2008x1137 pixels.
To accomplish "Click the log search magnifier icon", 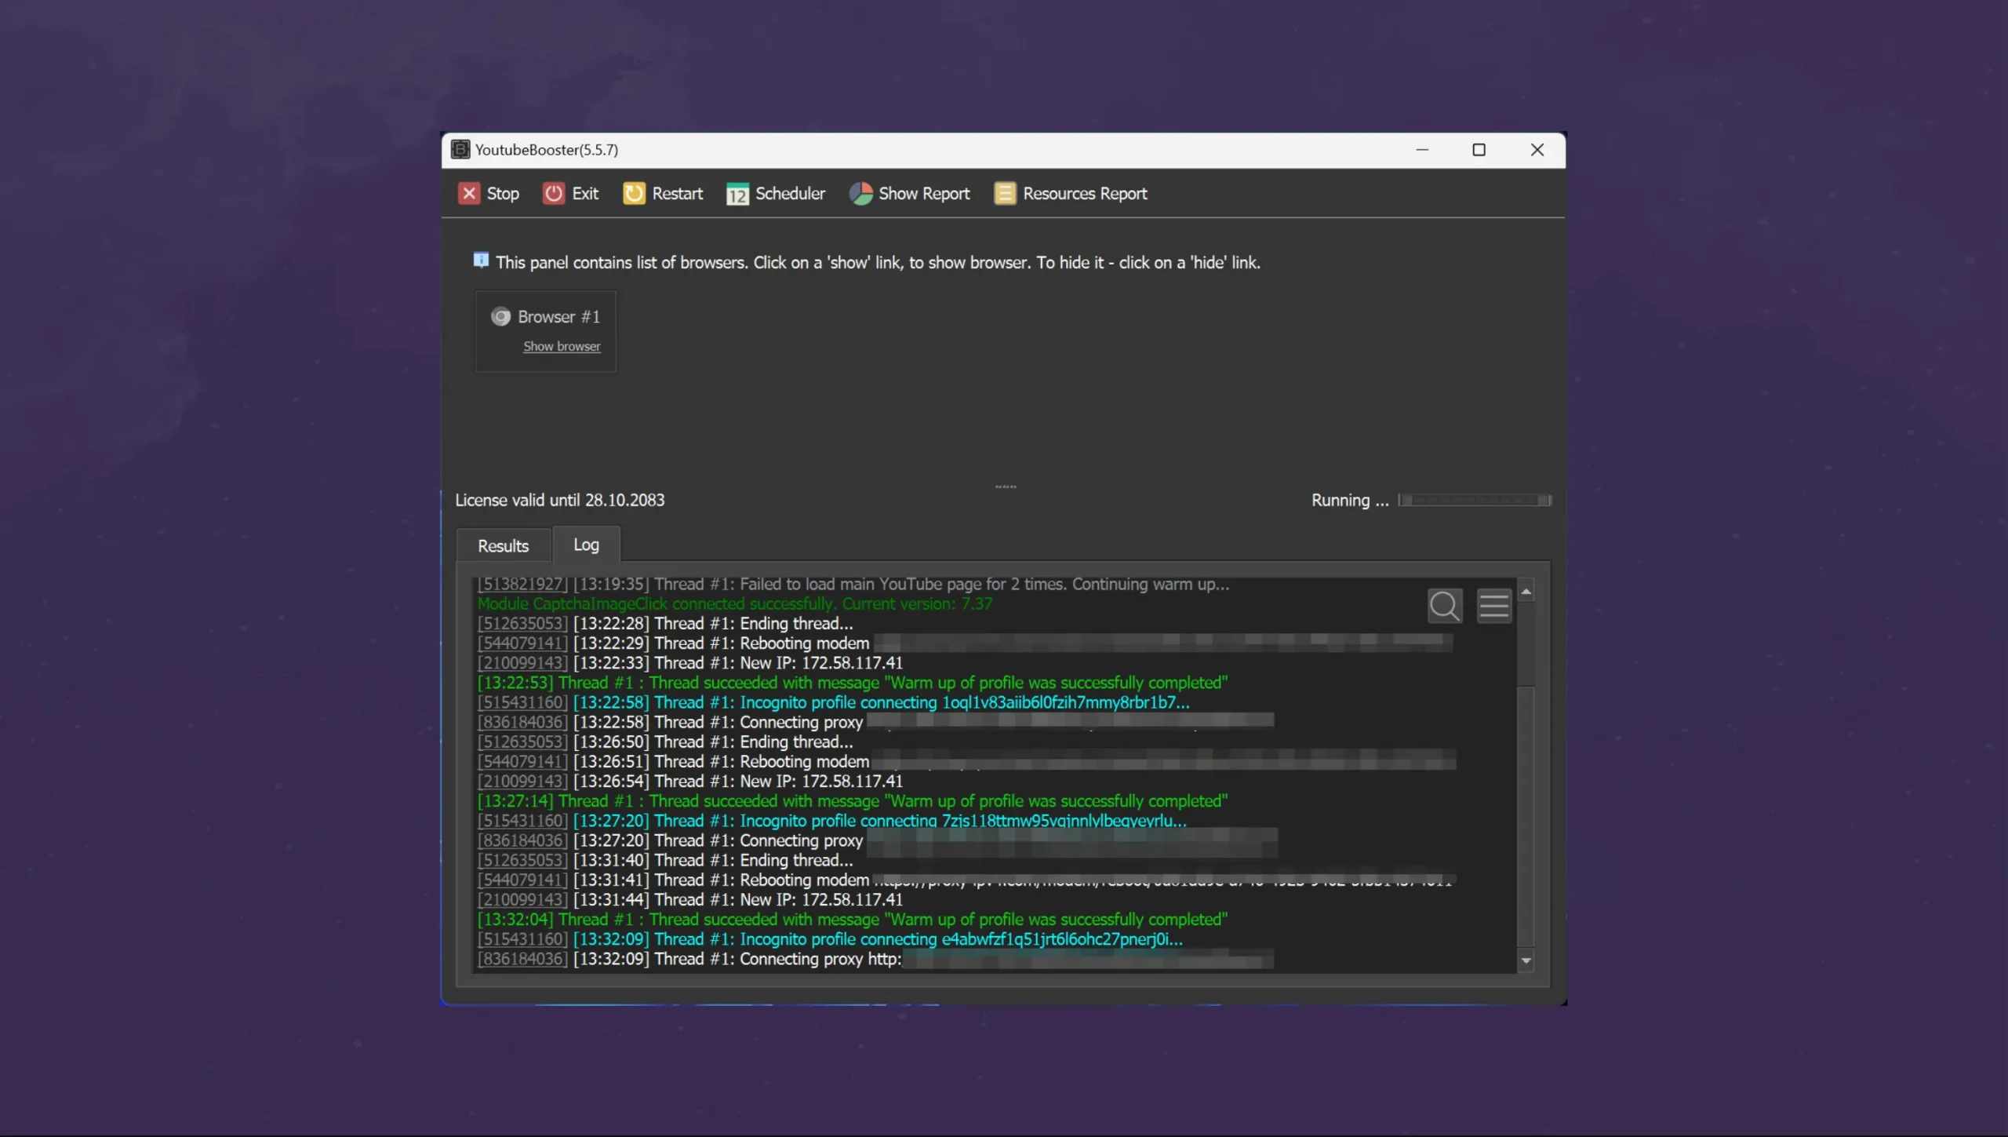I will pyautogui.click(x=1445, y=606).
